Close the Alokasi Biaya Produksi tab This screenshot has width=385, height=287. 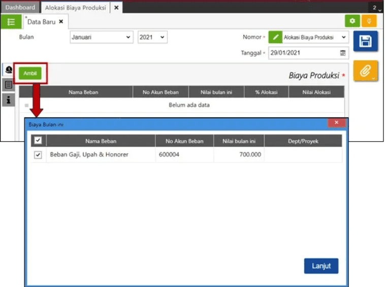click(116, 8)
